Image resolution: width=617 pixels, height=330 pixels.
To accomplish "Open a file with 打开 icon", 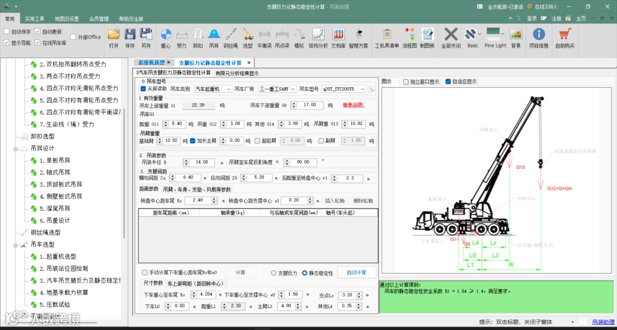I will tap(114, 38).
